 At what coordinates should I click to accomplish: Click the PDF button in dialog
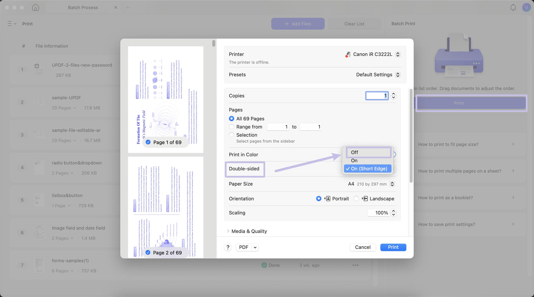pos(244,247)
